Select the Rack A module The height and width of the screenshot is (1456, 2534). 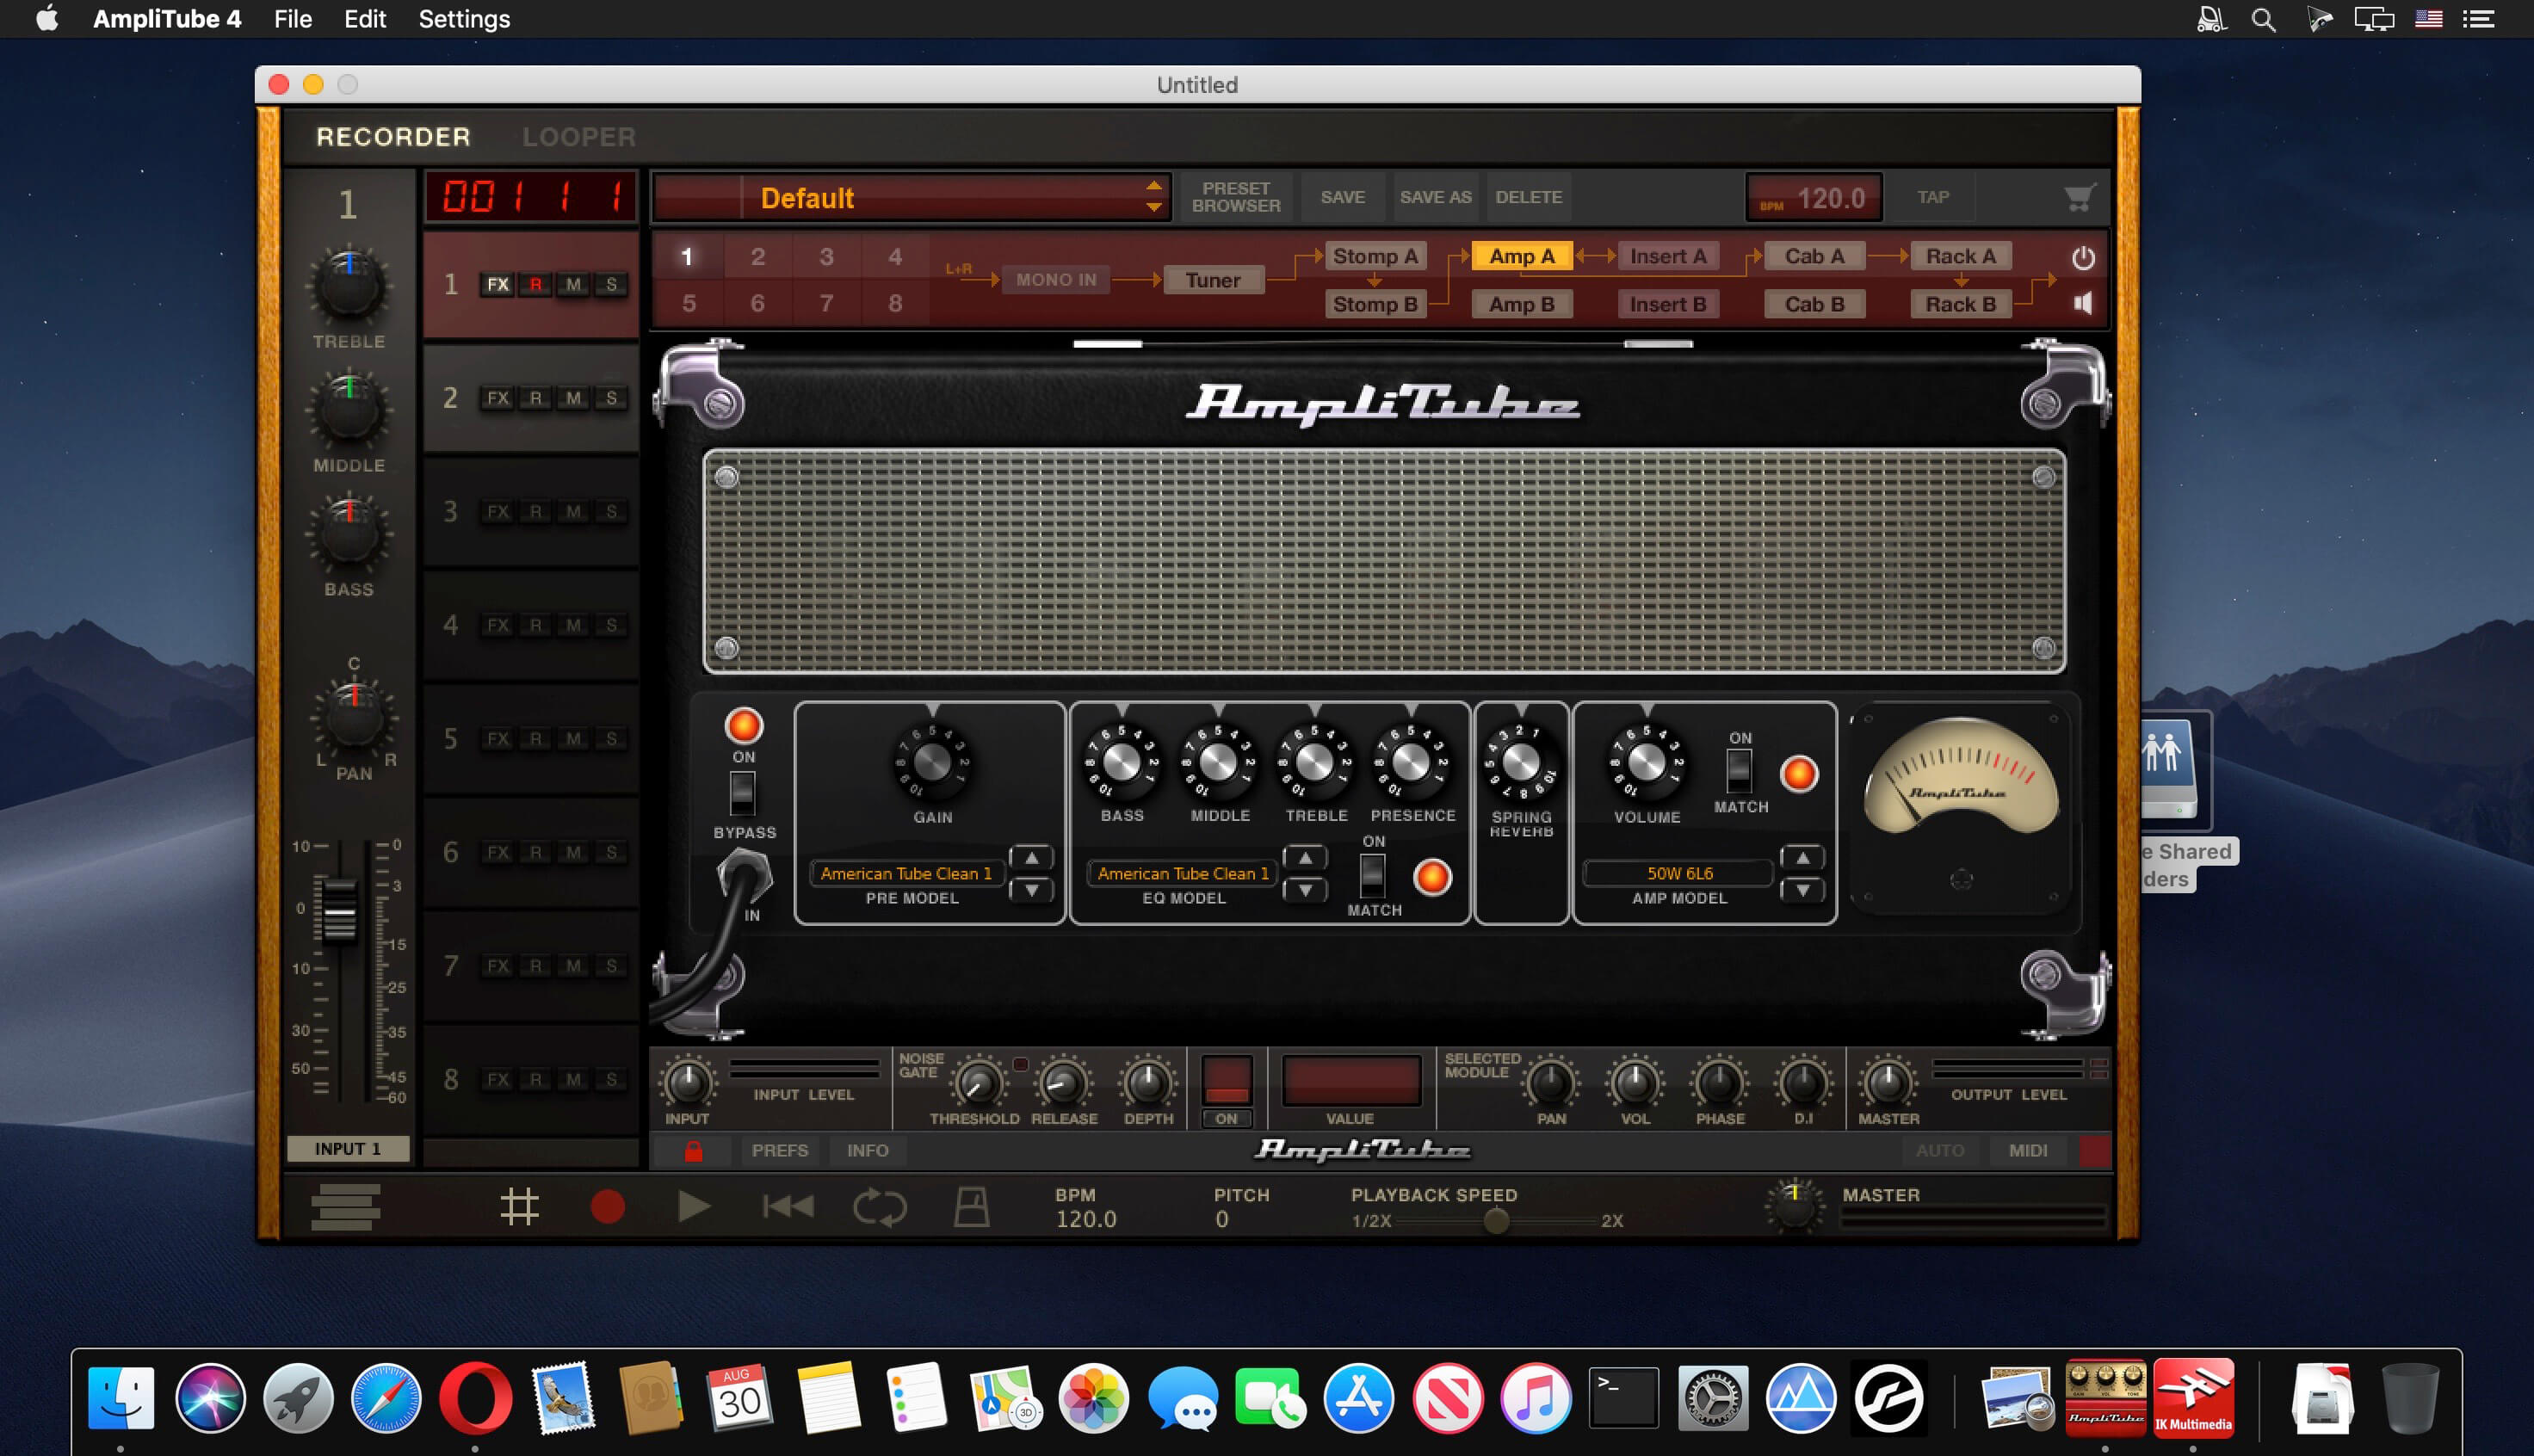(x=1960, y=256)
